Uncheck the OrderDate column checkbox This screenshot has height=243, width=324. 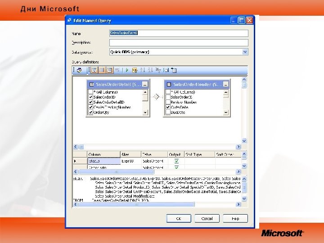click(x=168, y=107)
